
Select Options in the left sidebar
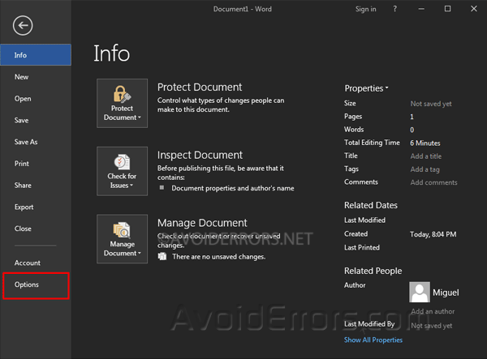[x=27, y=284]
